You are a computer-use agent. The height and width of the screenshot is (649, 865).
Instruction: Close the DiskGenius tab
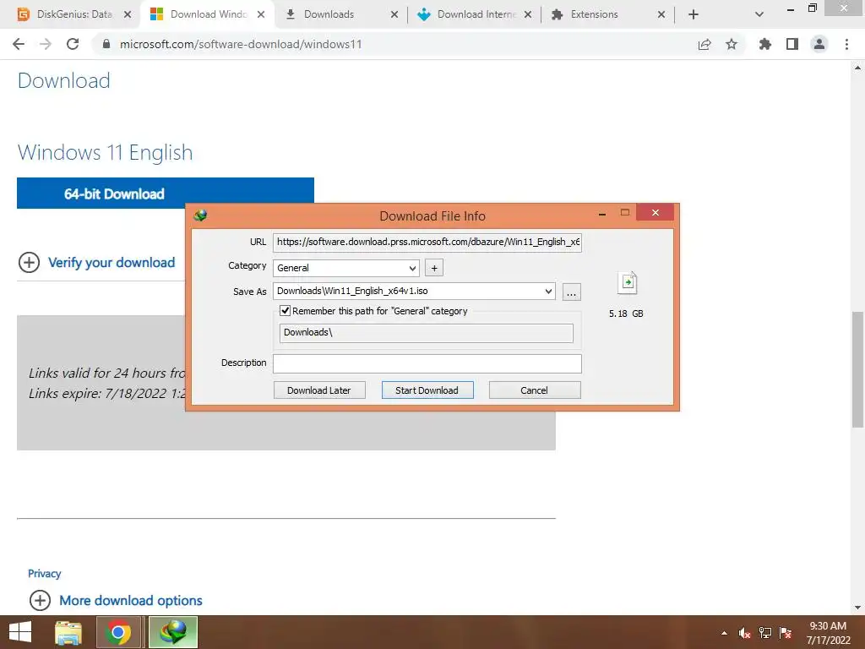coord(128,14)
